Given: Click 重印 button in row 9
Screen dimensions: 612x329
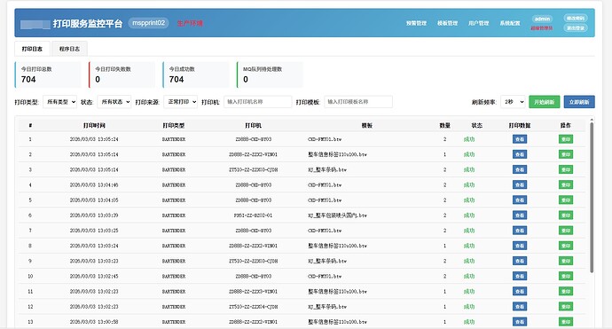Looking at the screenshot, I should point(566,261).
